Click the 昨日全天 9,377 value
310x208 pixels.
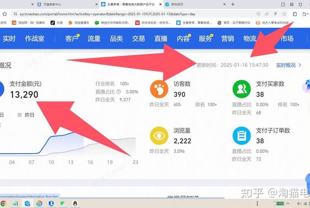click(x=125, y=100)
